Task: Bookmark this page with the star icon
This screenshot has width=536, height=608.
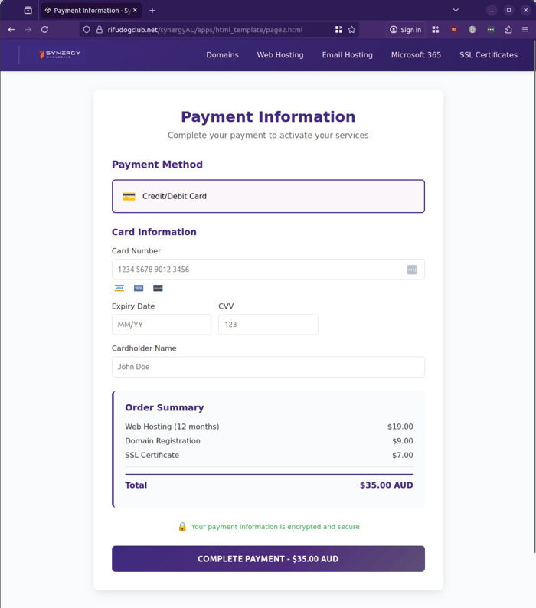Action: 352,30
